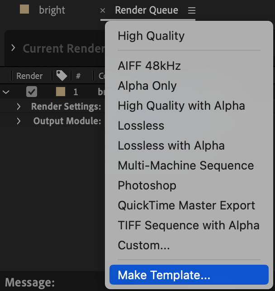Expand the Current Render section
The width and height of the screenshot is (275, 291).
point(13,48)
